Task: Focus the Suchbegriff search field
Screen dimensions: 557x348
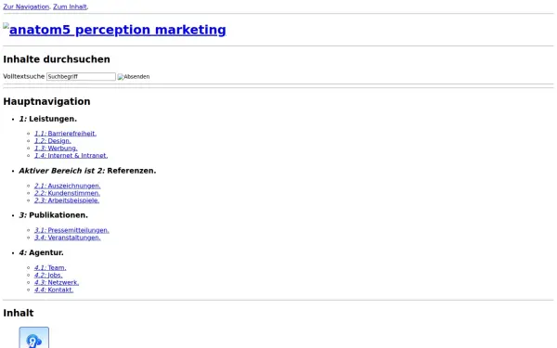Action: [x=81, y=77]
